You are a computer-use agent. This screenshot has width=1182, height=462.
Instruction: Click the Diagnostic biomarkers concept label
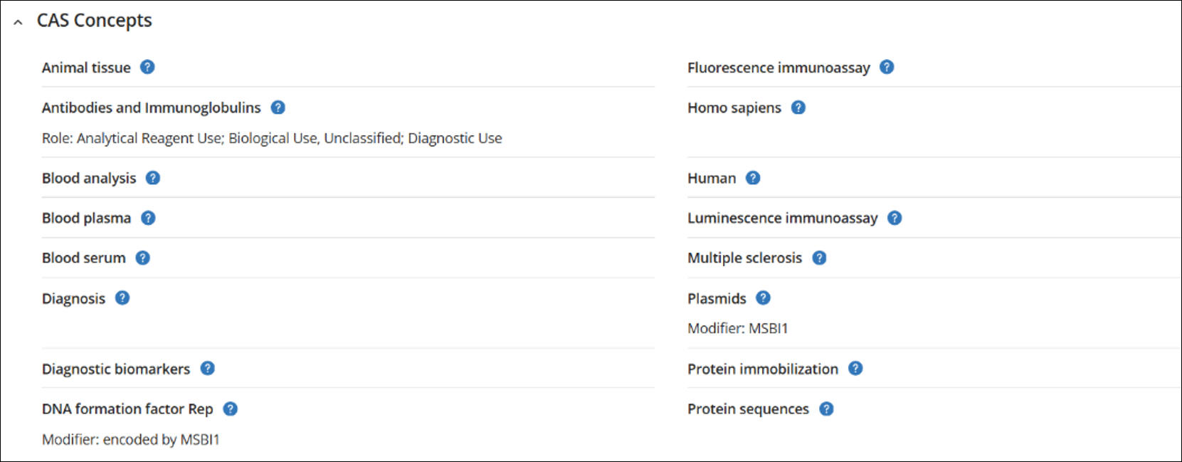click(x=116, y=369)
